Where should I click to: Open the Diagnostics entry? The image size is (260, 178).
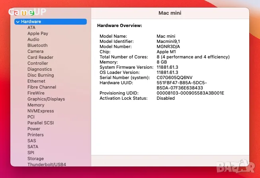[39, 70]
